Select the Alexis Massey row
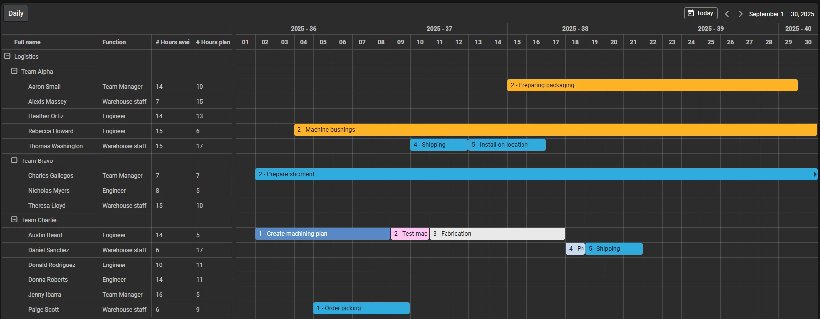The image size is (820, 319). [x=117, y=101]
